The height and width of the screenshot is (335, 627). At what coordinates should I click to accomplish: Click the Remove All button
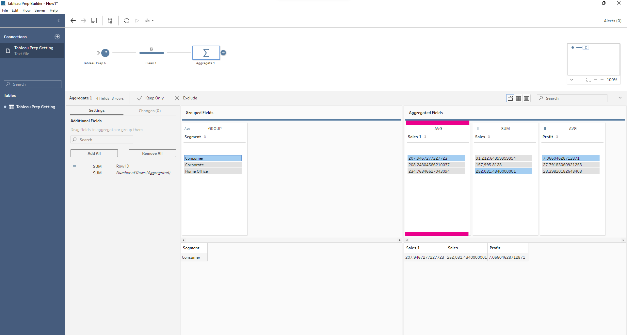coord(152,153)
